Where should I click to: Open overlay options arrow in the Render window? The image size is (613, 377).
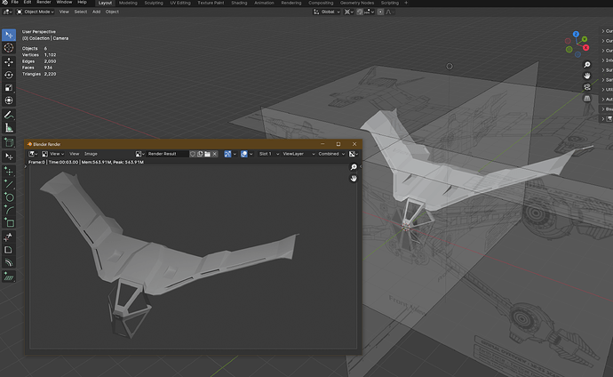click(251, 154)
